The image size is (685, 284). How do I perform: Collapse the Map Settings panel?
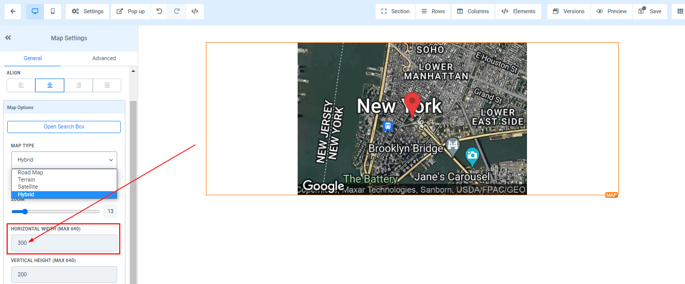click(8, 38)
